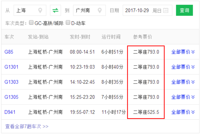
Task: Click the date field 2017-10-29
Action: click(138, 11)
